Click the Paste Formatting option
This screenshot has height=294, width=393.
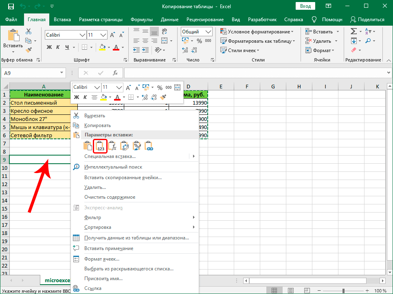pyautogui.click(x=137, y=146)
